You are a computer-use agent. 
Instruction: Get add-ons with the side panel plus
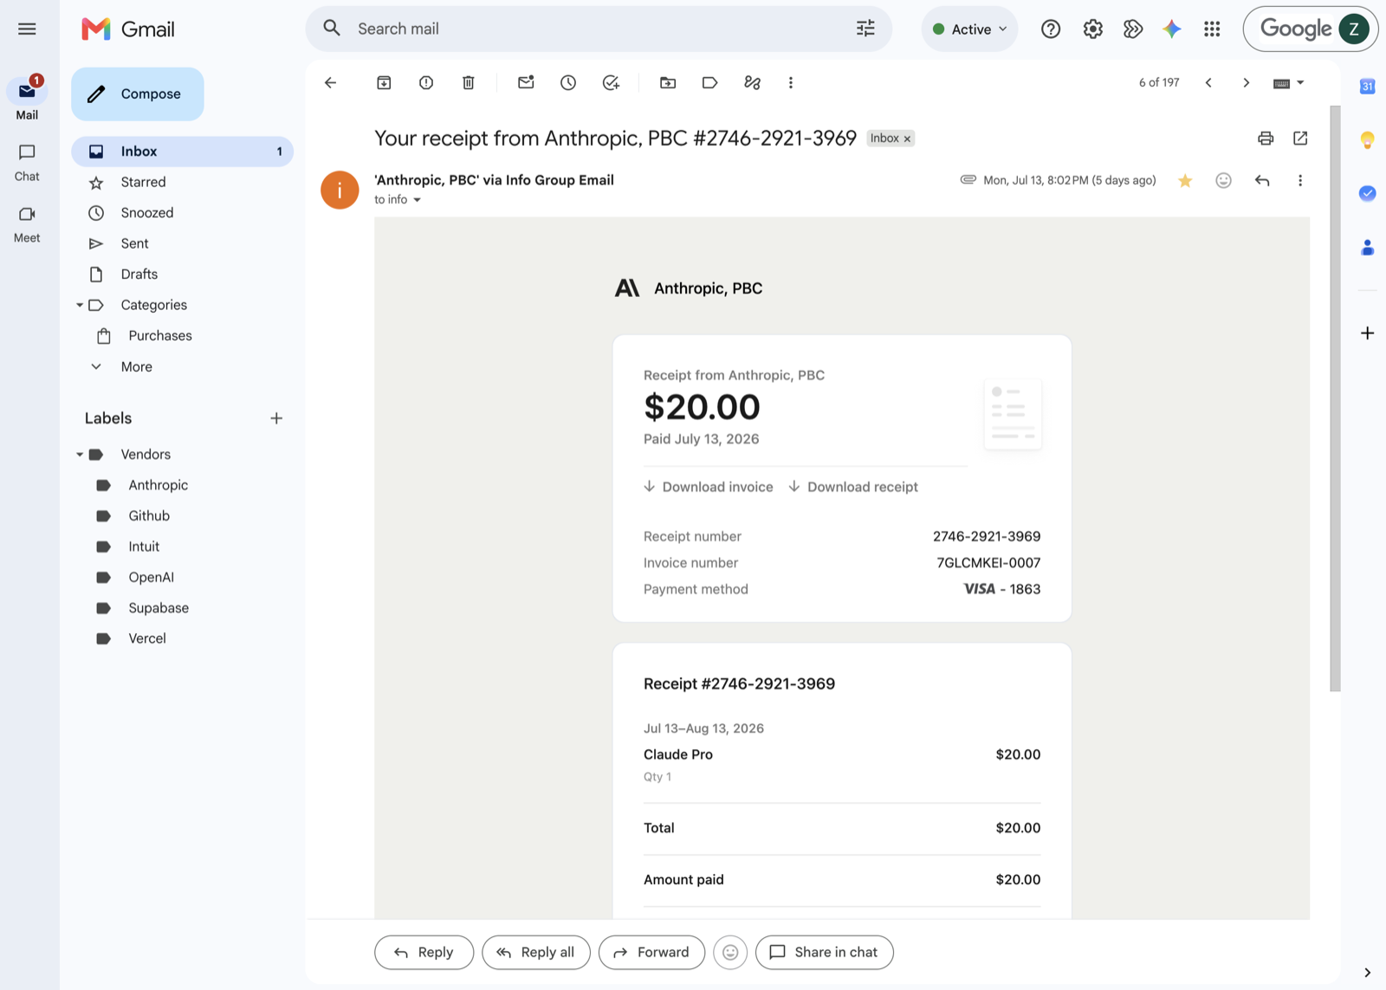[1367, 333]
